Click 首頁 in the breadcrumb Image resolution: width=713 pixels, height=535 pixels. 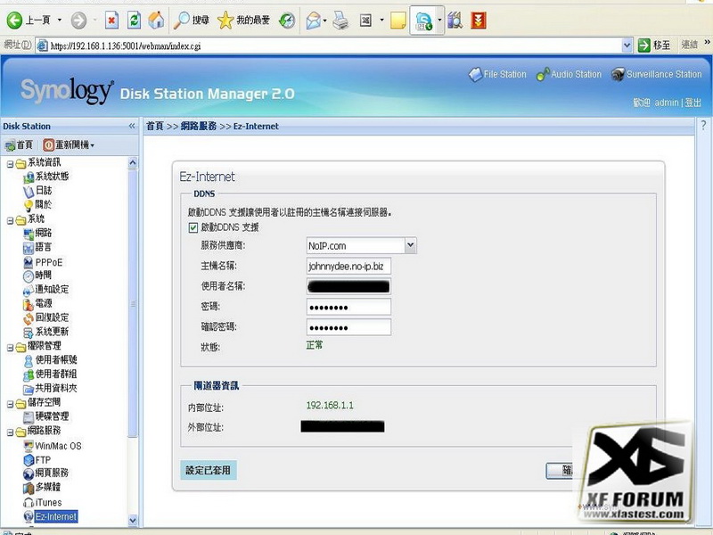(154, 126)
